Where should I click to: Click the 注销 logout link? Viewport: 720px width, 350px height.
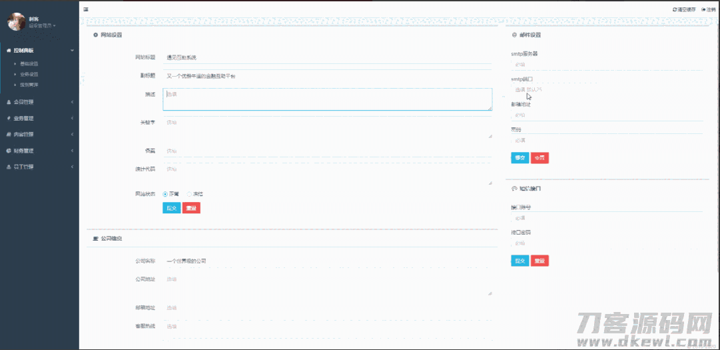point(709,9)
